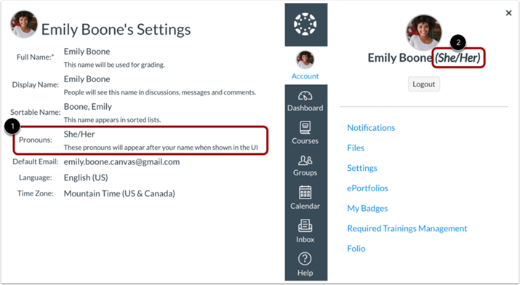Open the Account avatar in sidebar

(x=305, y=60)
